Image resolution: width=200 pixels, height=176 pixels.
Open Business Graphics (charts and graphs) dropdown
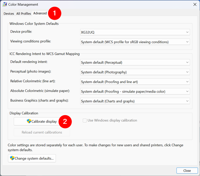pos(135,101)
